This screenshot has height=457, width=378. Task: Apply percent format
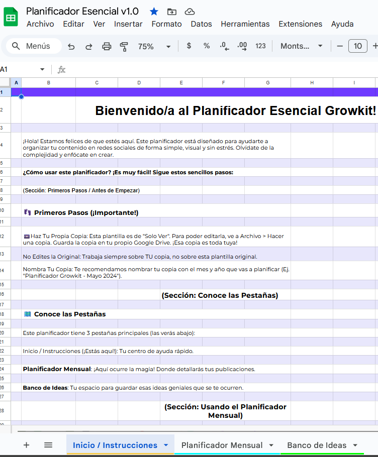pos(207,46)
